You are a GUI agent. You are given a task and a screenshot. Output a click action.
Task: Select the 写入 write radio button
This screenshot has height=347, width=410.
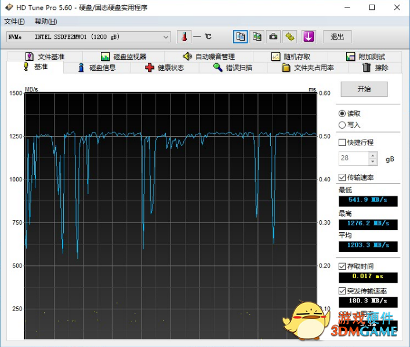click(342, 125)
